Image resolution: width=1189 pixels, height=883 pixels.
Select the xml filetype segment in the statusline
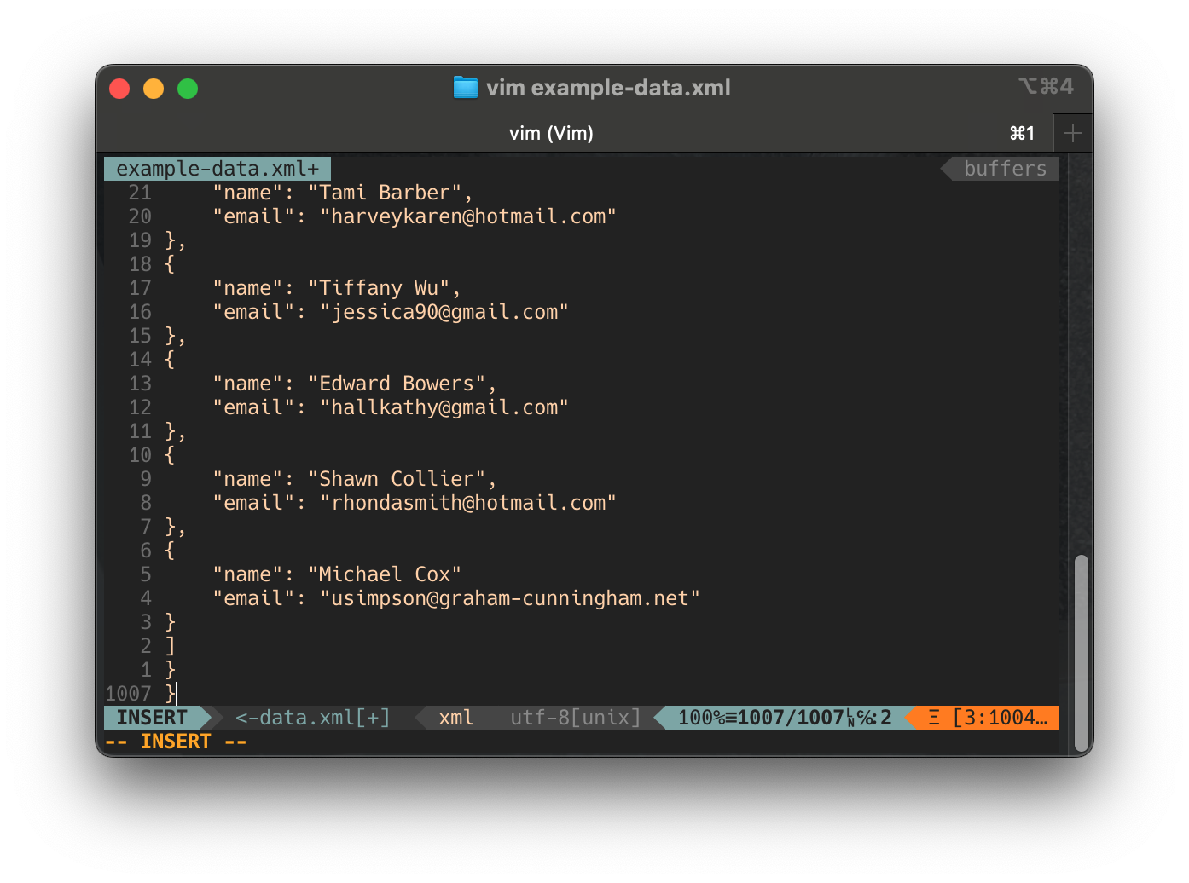(456, 718)
